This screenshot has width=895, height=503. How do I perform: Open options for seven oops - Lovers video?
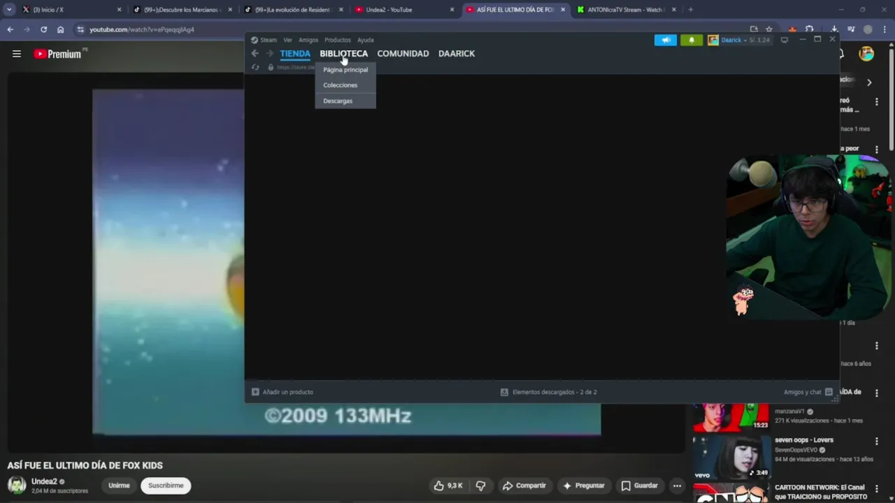876,442
